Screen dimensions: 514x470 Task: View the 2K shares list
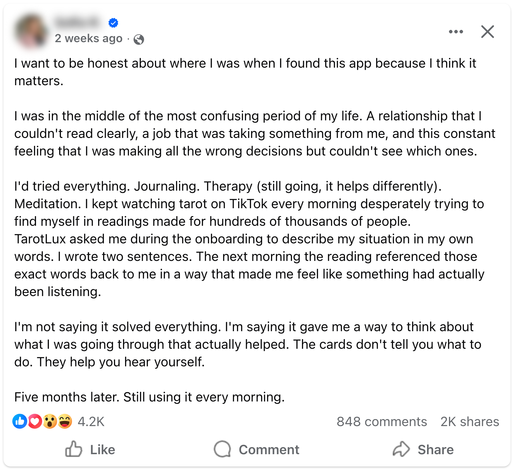click(x=470, y=422)
